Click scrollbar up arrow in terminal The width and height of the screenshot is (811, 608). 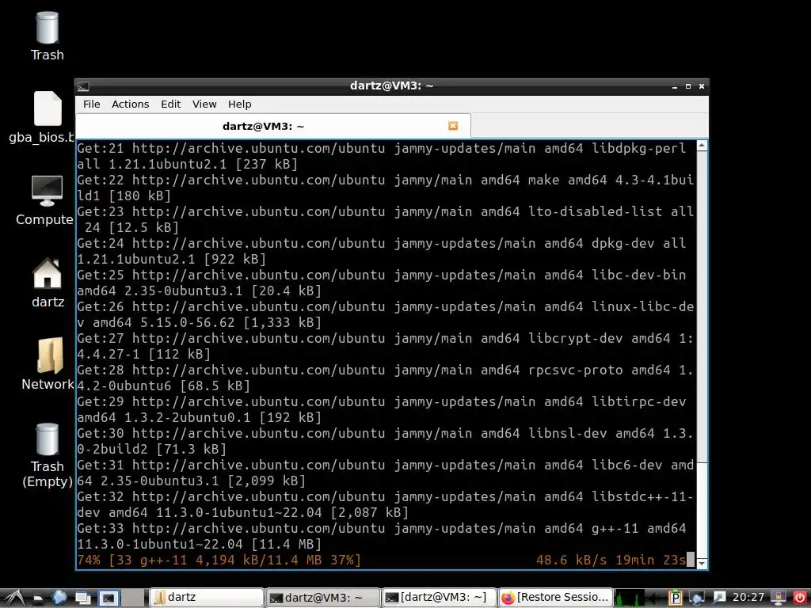(x=702, y=146)
